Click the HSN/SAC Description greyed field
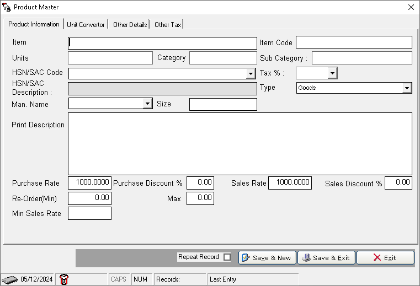 (x=162, y=89)
